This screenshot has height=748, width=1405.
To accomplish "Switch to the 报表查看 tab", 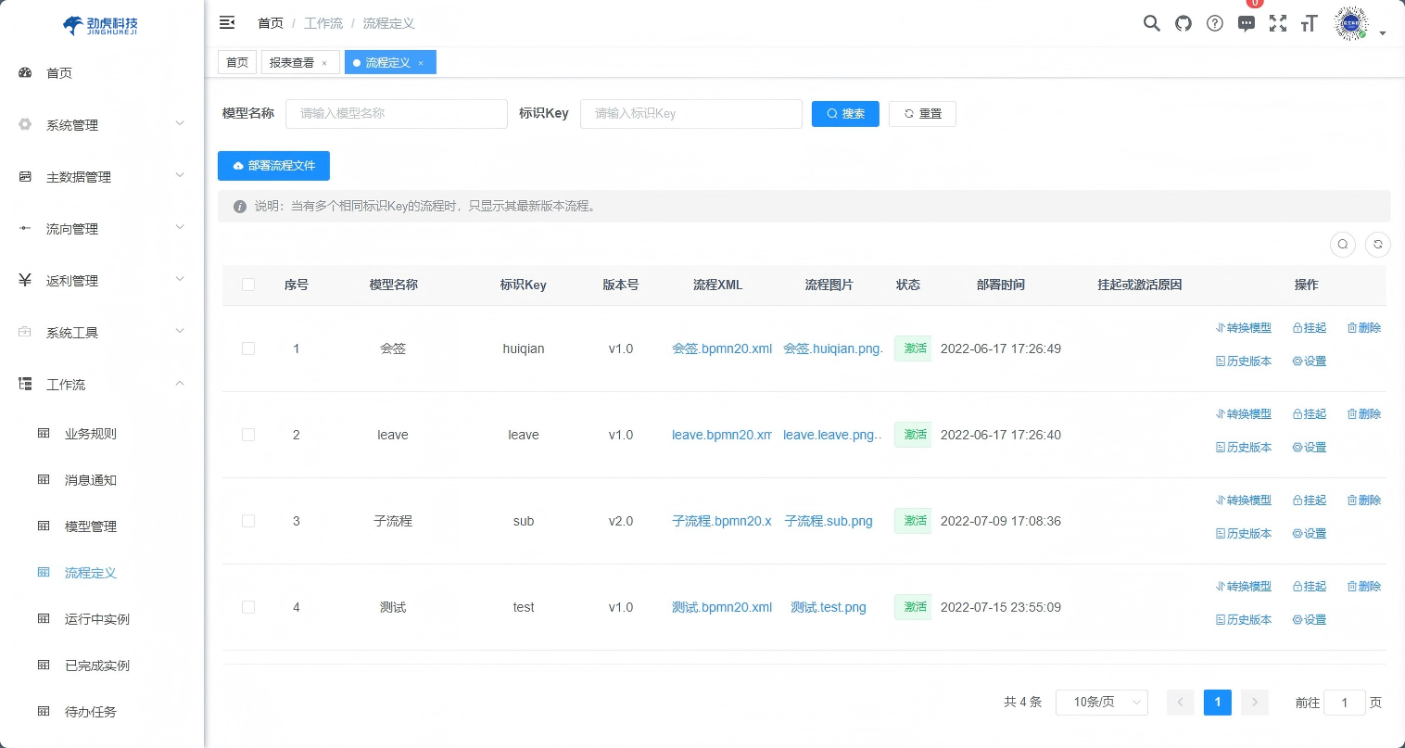I will (292, 63).
